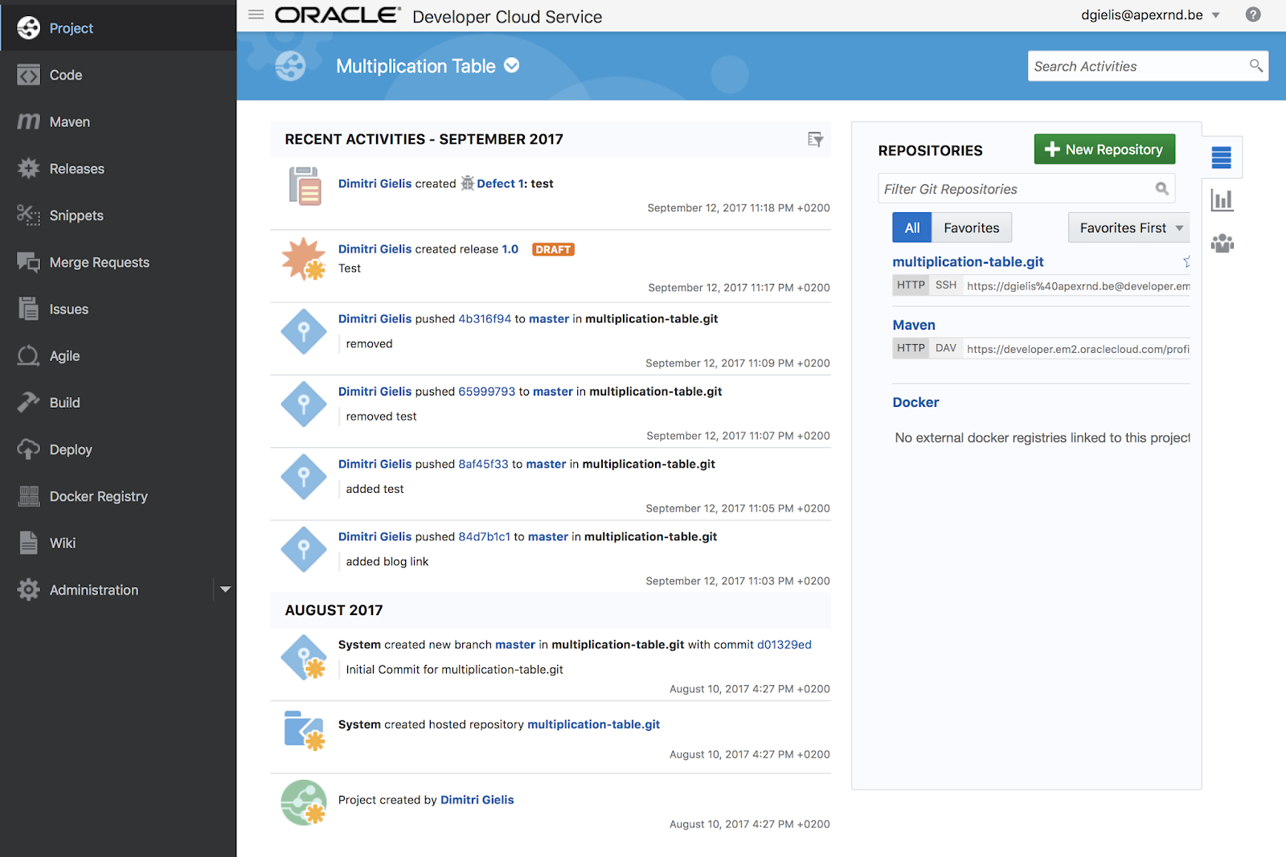Open the team members panel

tap(1223, 243)
